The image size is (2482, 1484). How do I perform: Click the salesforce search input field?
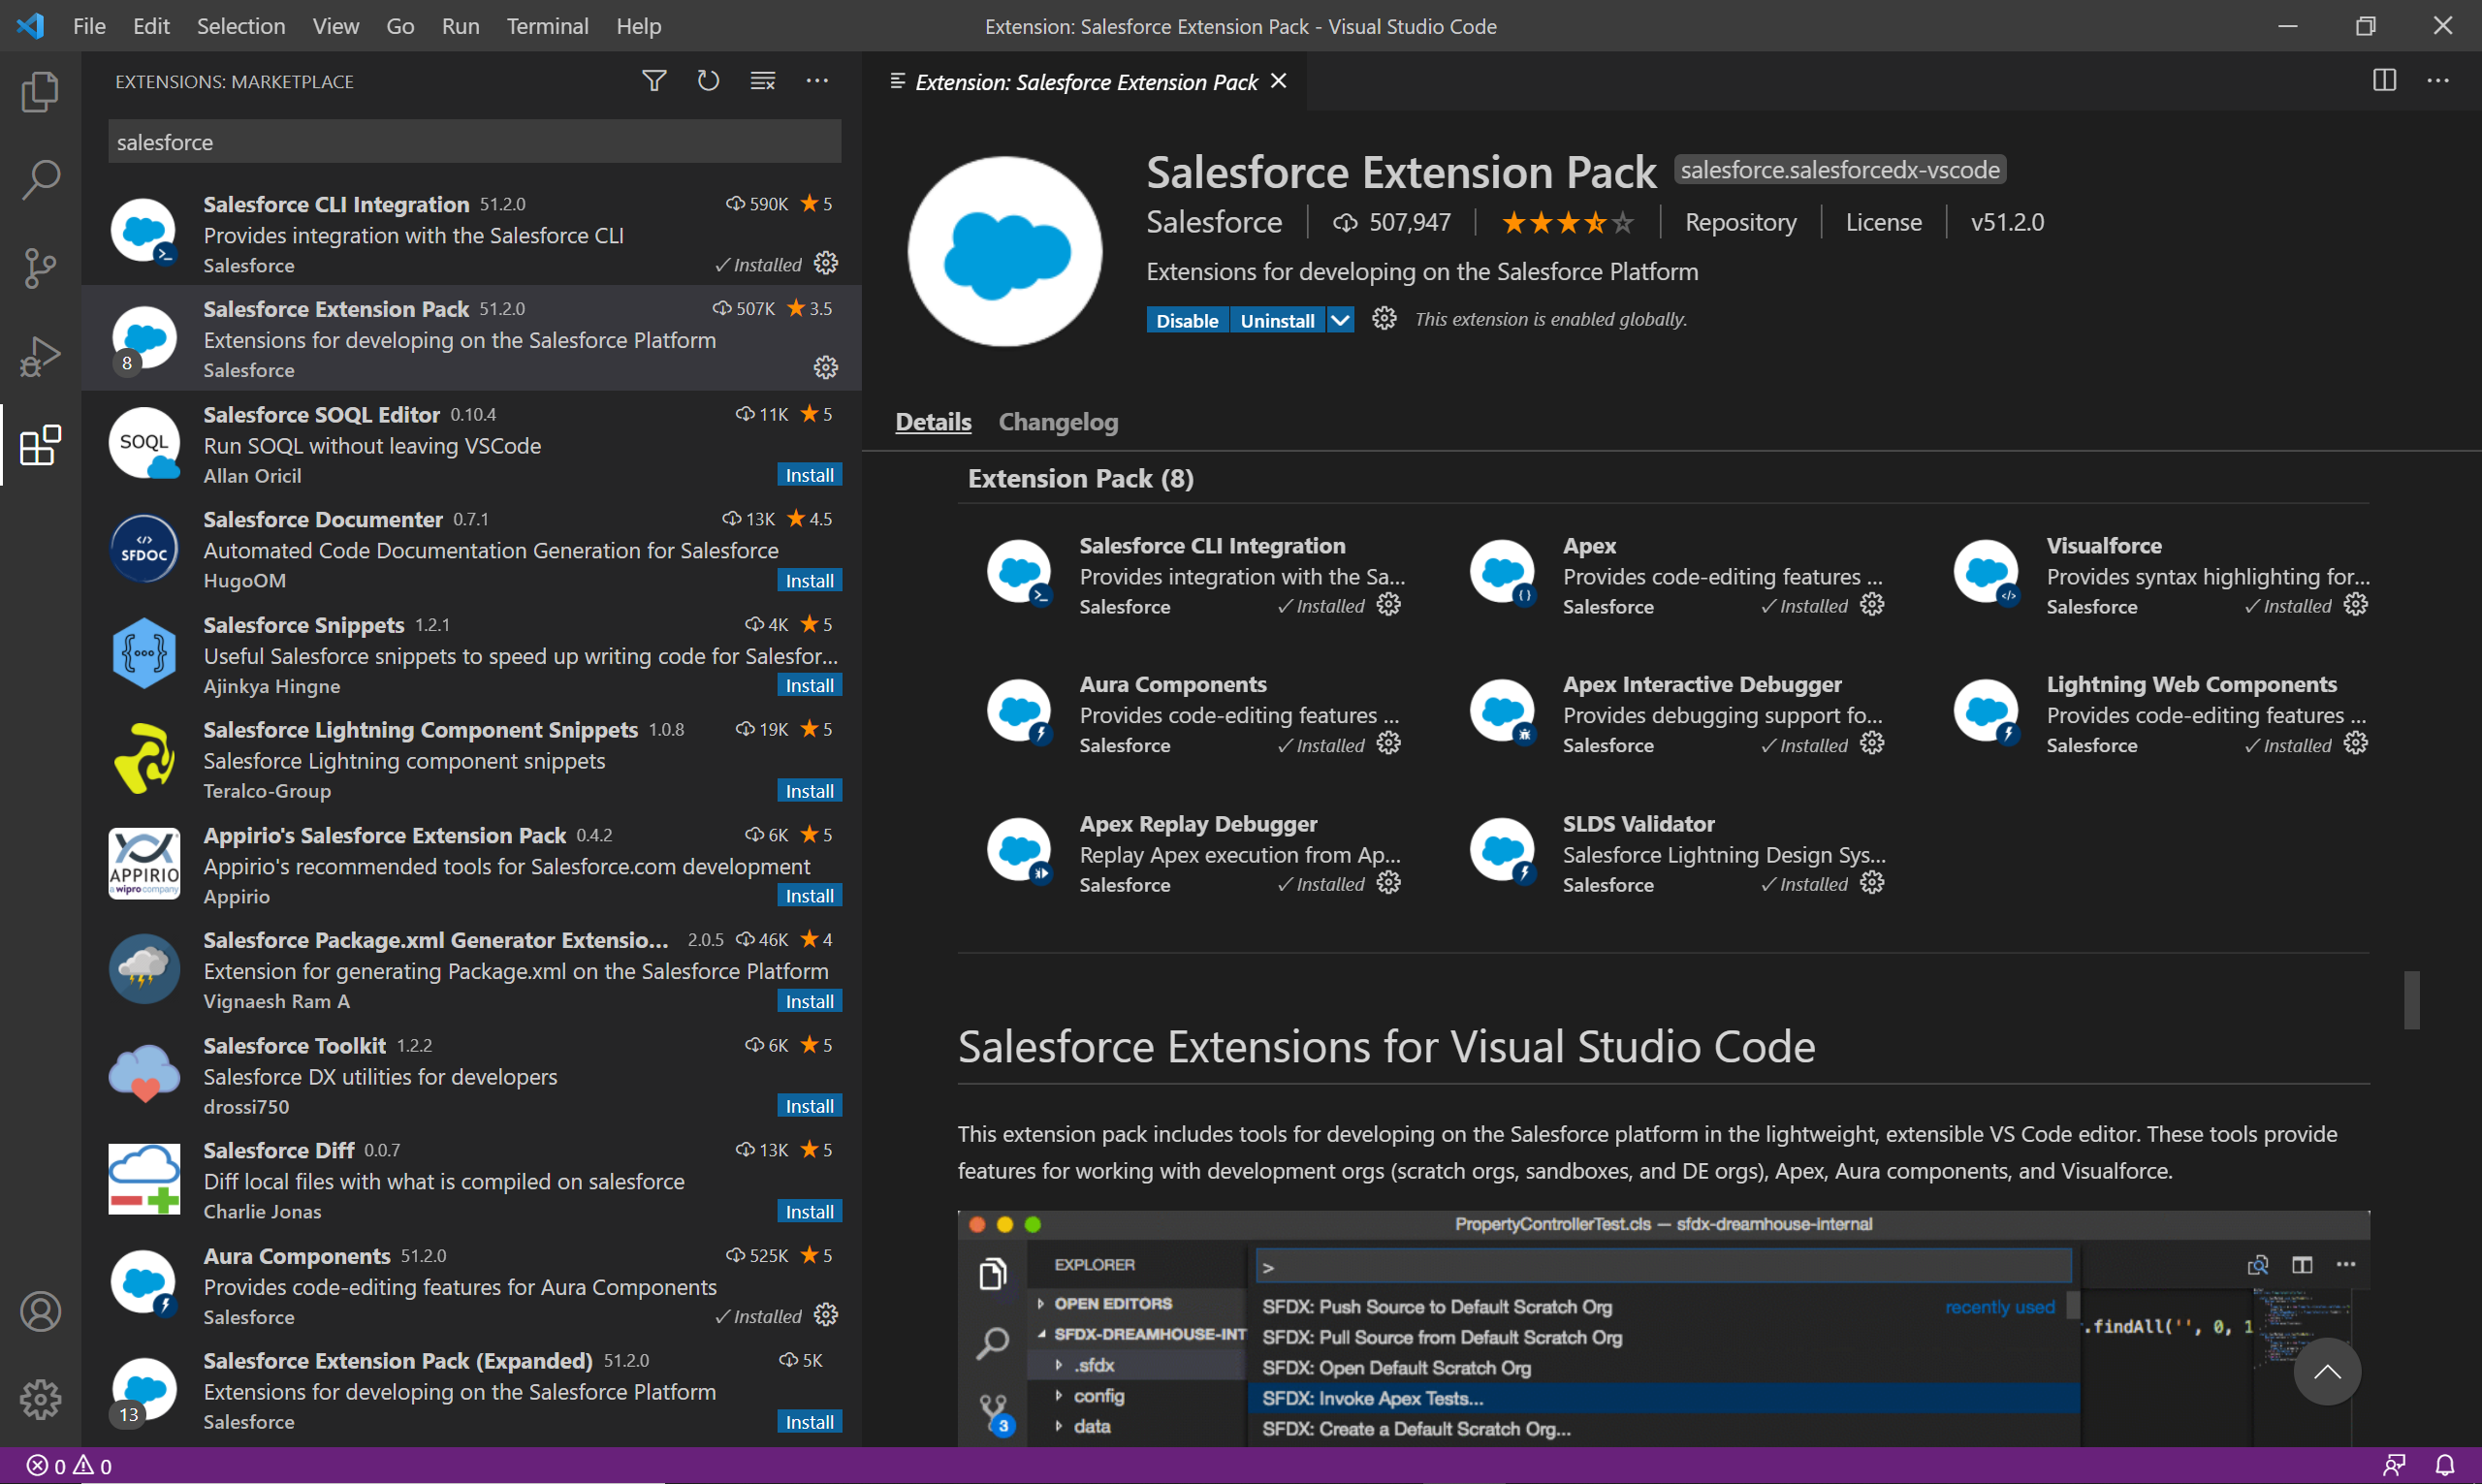(x=474, y=142)
